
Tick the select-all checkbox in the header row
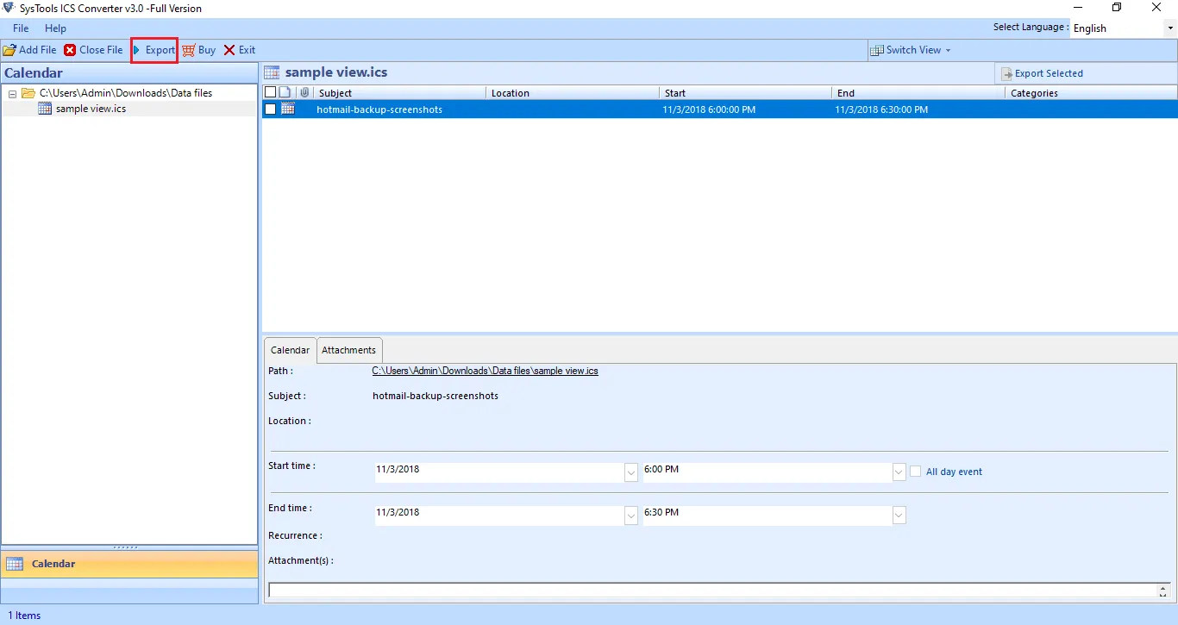click(x=270, y=92)
